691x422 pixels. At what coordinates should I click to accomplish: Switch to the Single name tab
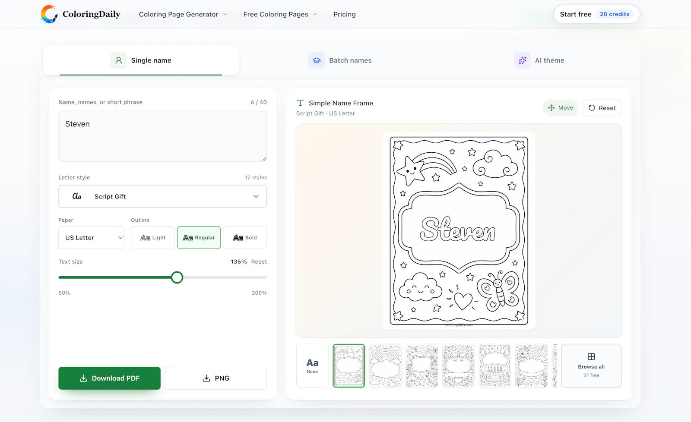[141, 60]
